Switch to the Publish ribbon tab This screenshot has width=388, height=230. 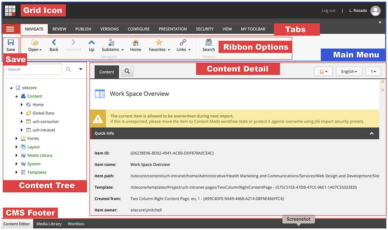coord(83,29)
